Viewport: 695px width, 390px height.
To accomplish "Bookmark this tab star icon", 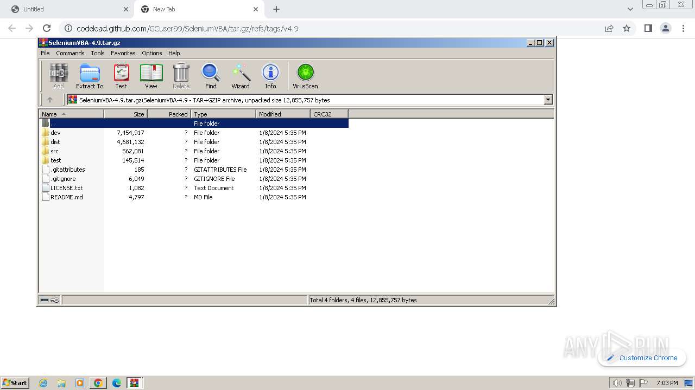I will click(627, 28).
